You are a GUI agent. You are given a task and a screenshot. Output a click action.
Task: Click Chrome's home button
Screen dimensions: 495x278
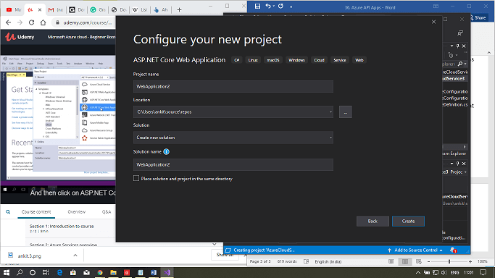click(x=43, y=22)
